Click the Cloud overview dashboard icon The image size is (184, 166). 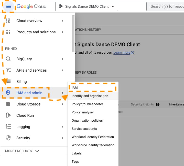(8, 21)
